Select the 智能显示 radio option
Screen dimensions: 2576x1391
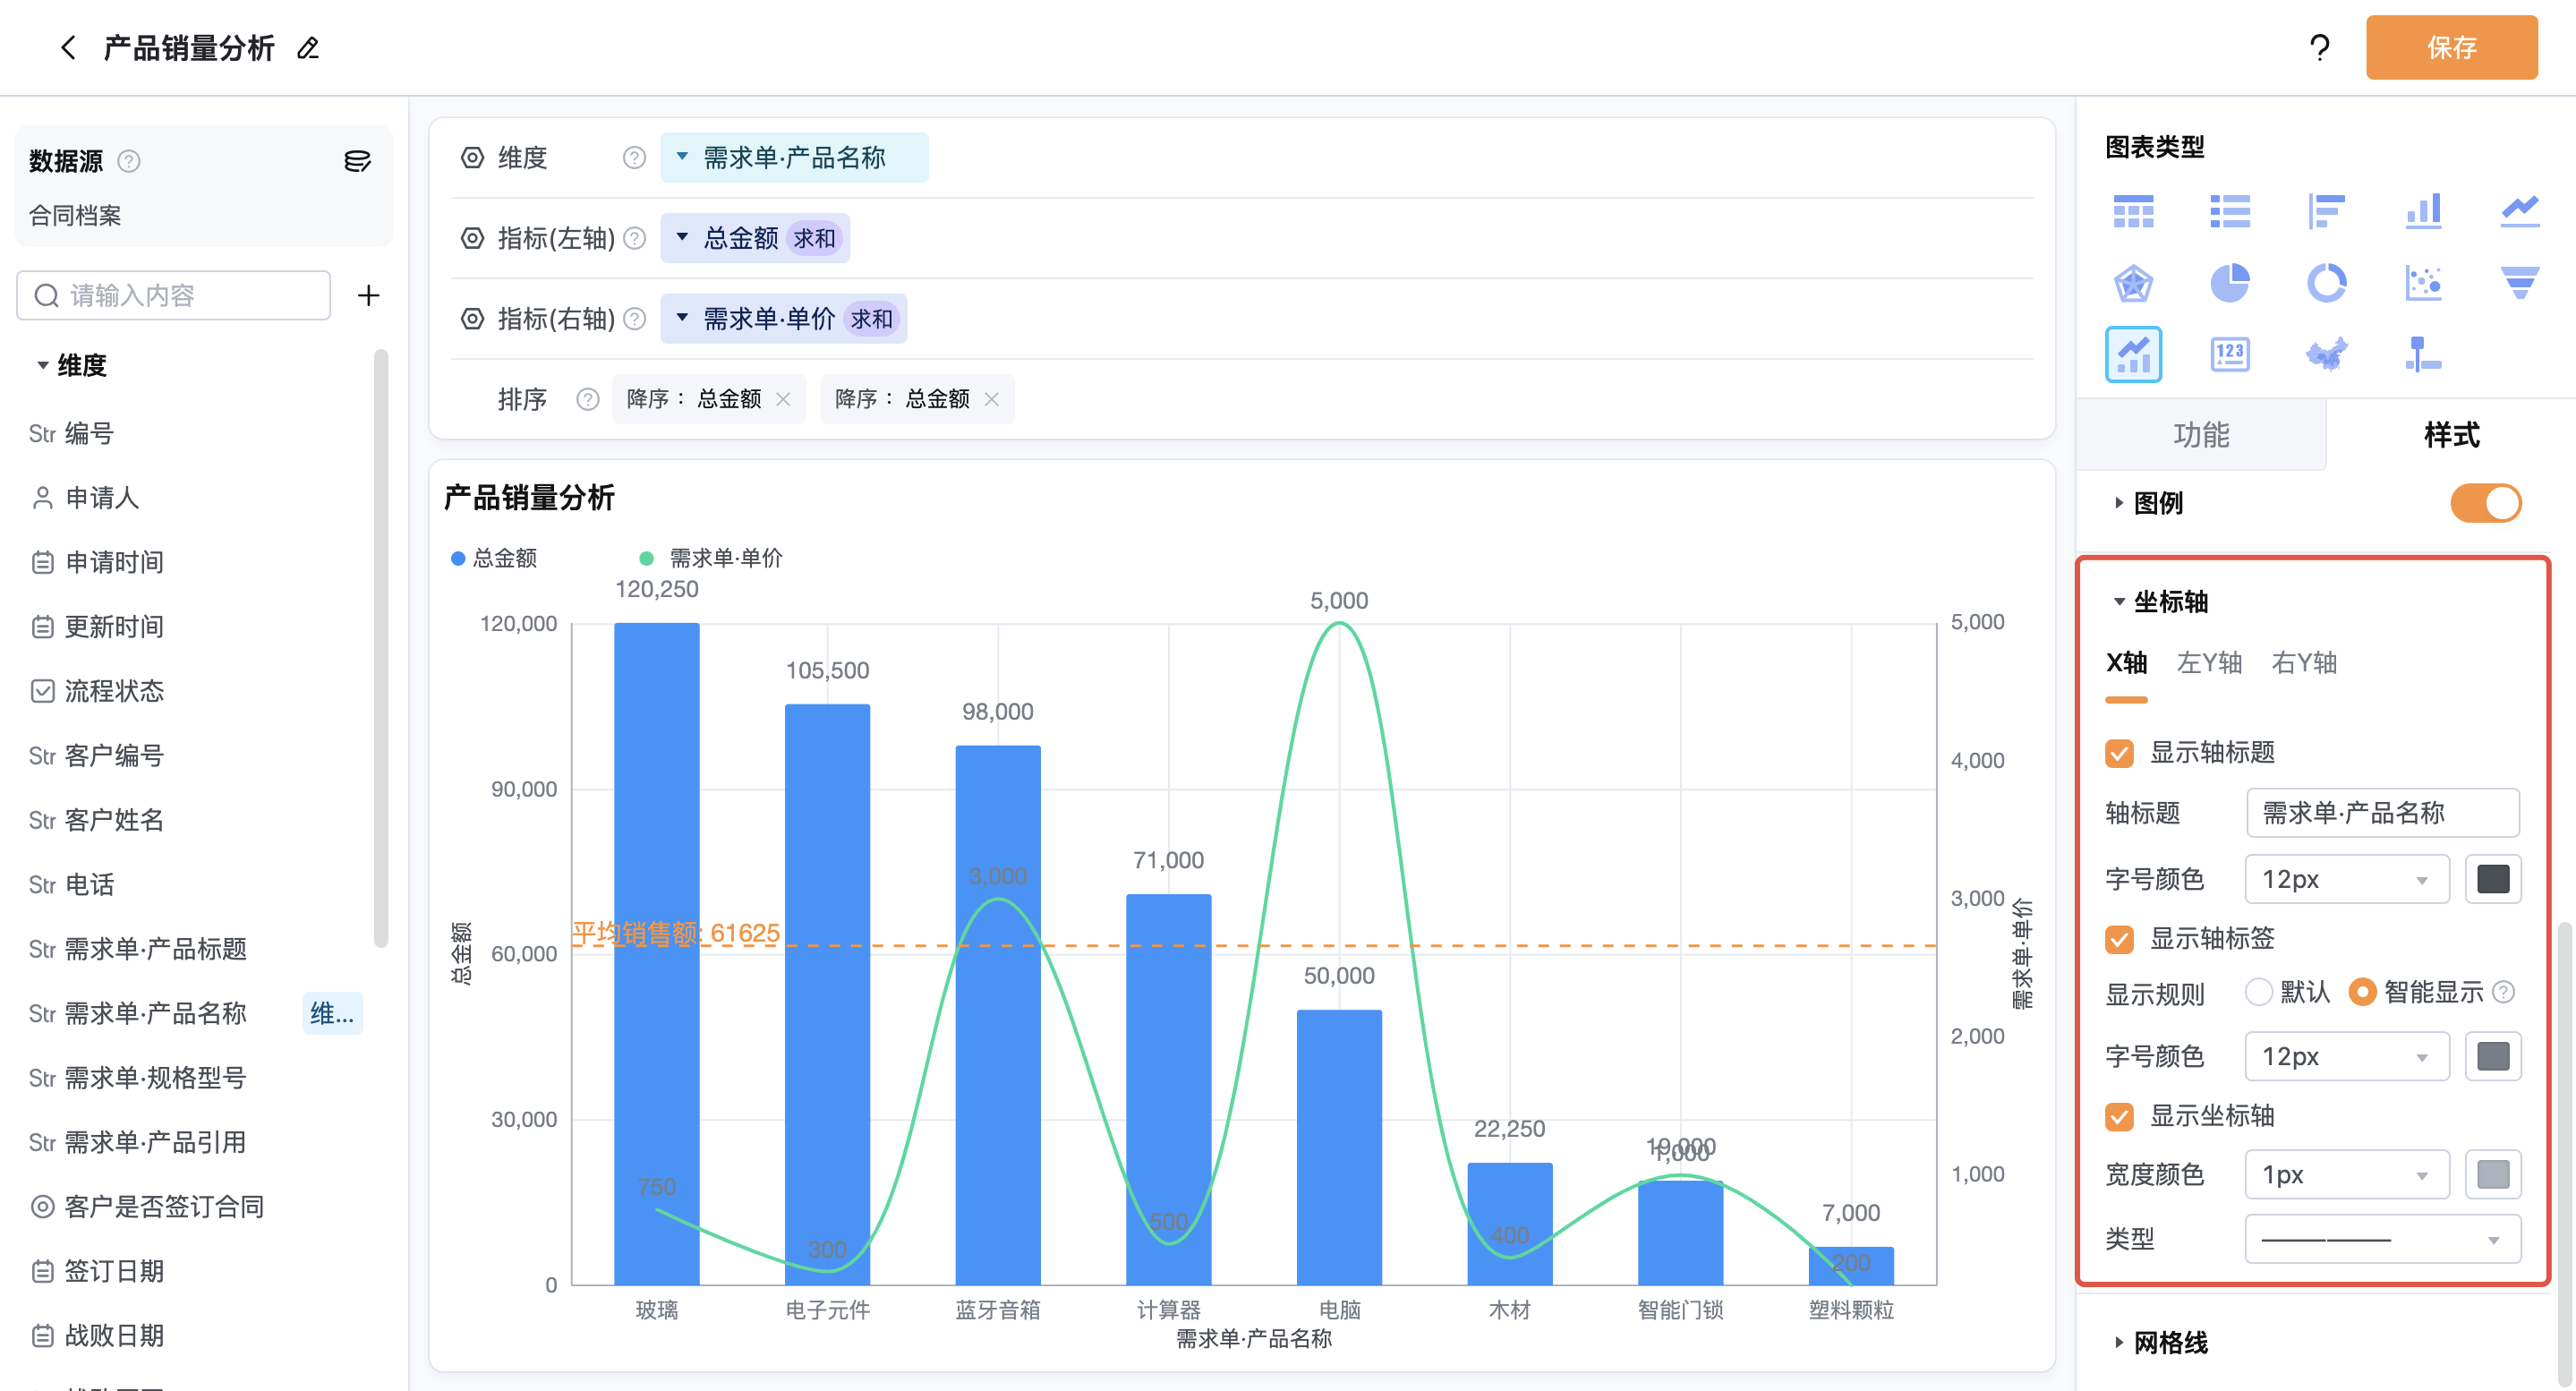click(2362, 992)
